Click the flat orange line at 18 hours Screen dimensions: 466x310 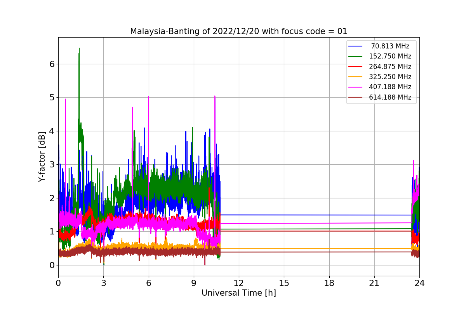click(329, 248)
